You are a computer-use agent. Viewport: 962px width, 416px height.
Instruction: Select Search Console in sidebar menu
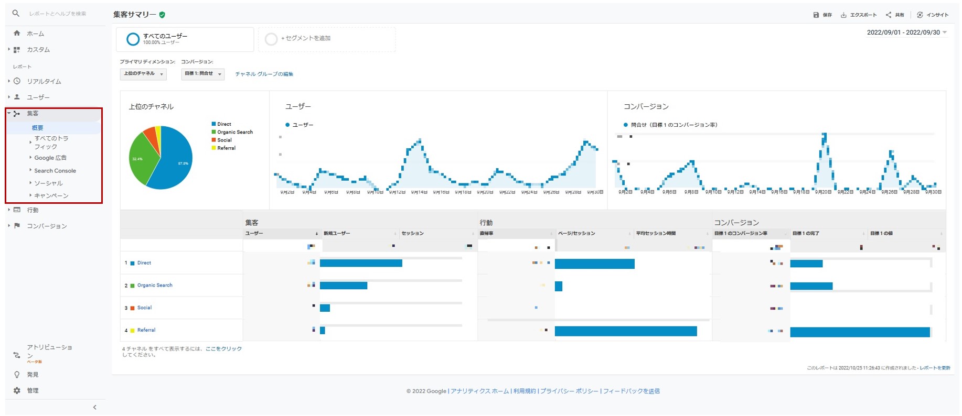pyautogui.click(x=55, y=171)
